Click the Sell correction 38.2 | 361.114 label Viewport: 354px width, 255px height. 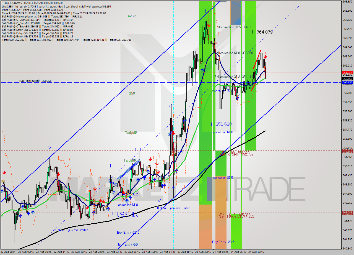pyautogui.click(x=233, y=77)
